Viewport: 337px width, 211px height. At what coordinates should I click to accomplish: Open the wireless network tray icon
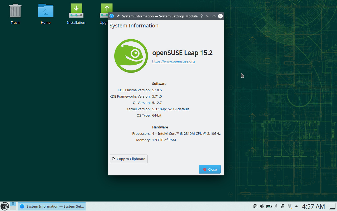pos(290,206)
